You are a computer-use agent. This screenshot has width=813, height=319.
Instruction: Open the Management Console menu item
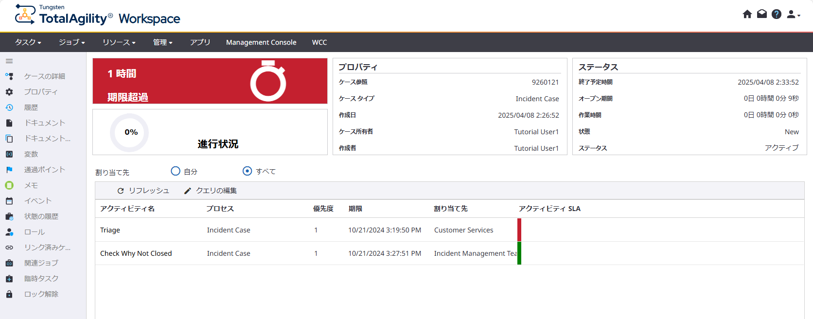pyautogui.click(x=261, y=42)
